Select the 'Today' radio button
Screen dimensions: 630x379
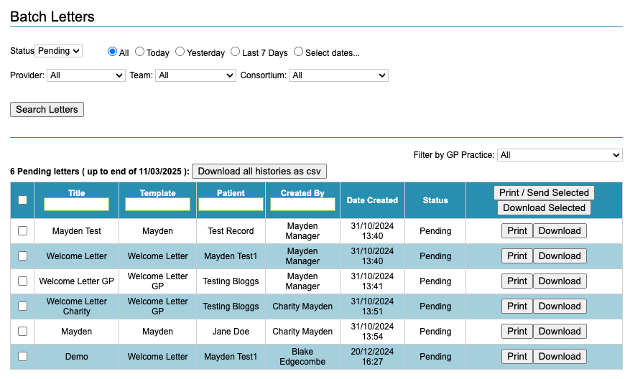pos(140,52)
